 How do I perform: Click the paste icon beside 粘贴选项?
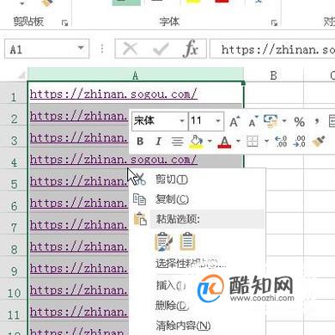pyautogui.click(x=140, y=219)
